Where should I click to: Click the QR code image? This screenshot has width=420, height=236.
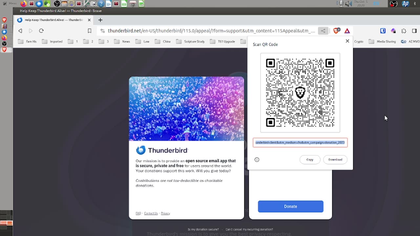tap(300, 93)
